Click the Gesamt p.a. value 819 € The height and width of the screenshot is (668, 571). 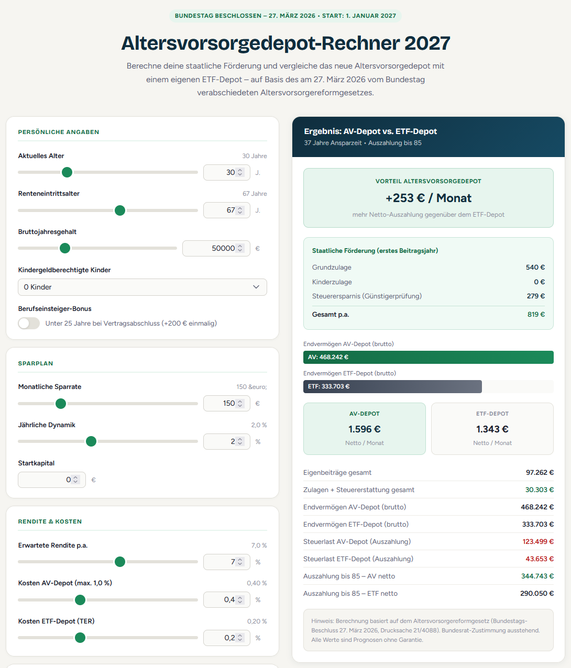click(536, 314)
